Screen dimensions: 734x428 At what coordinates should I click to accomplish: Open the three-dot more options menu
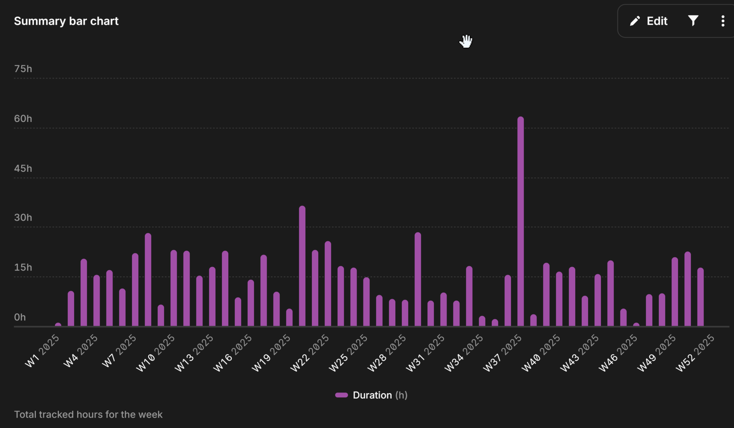click(x=723, y=21)
